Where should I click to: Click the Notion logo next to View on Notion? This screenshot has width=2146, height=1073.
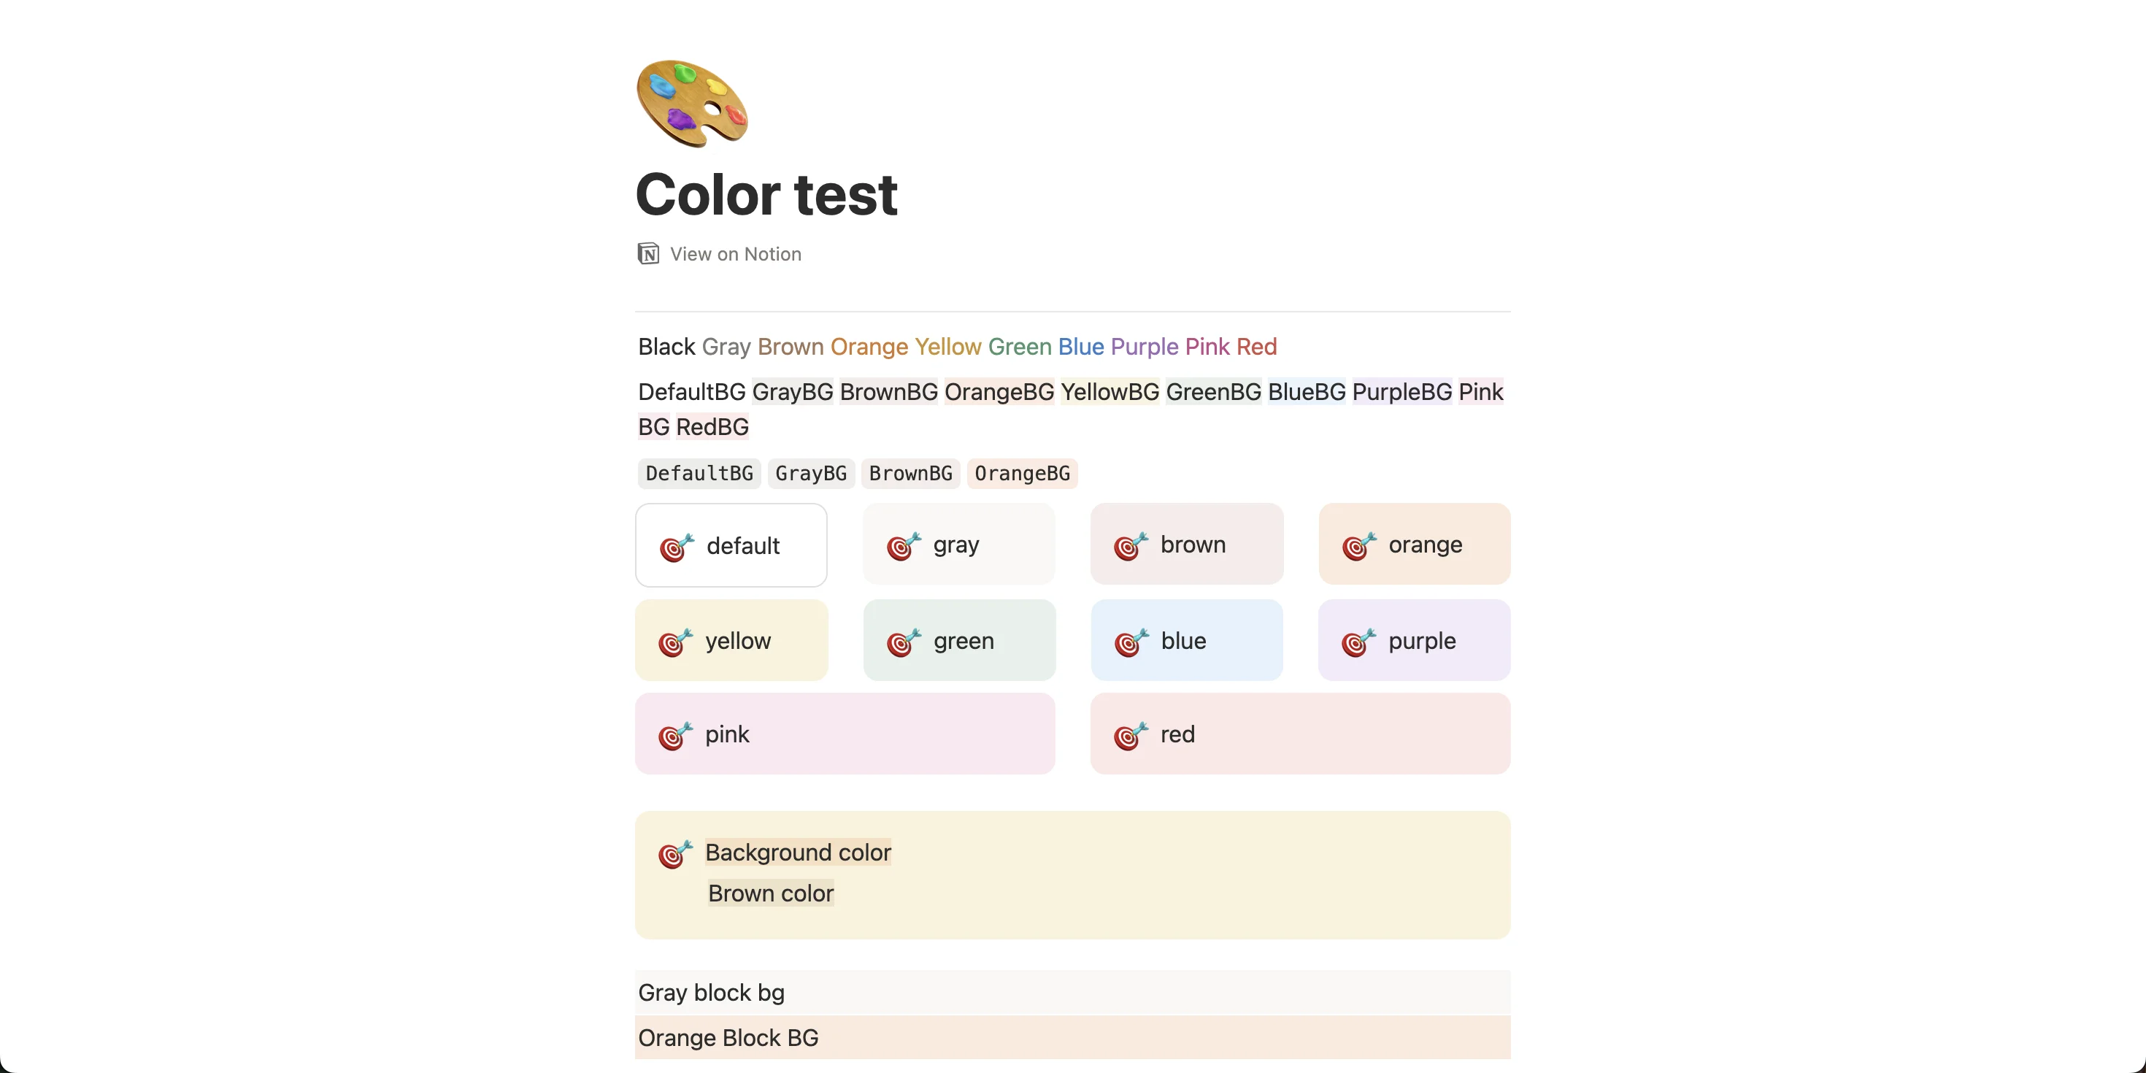[647, 253]
